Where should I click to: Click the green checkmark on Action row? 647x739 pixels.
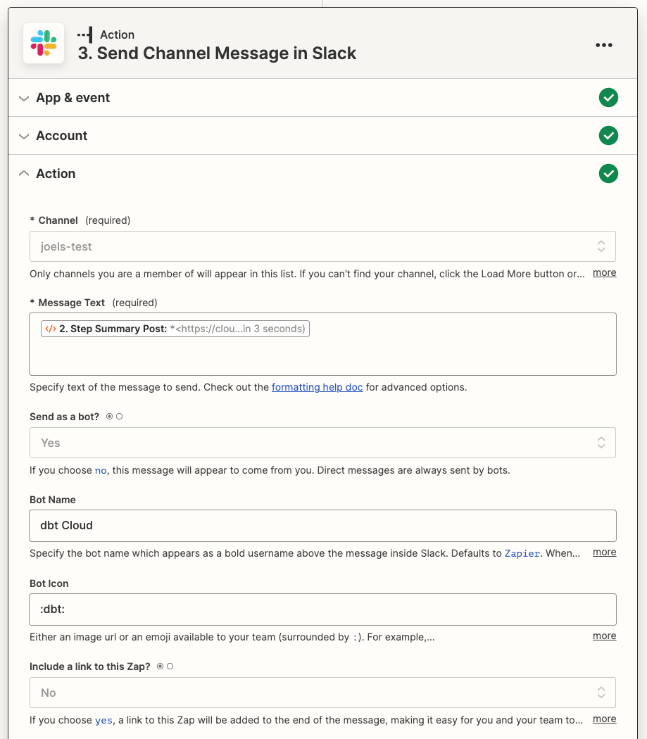[x=608, y=173]
